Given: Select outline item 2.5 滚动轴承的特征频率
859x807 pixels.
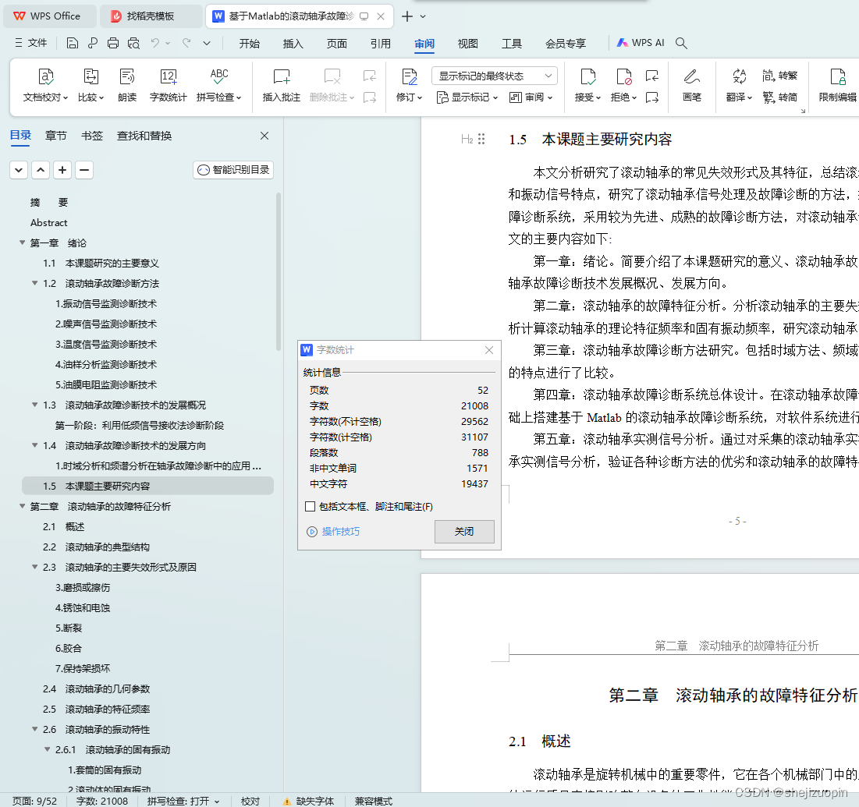Looking at the screenshot, I should click(97, 709).
